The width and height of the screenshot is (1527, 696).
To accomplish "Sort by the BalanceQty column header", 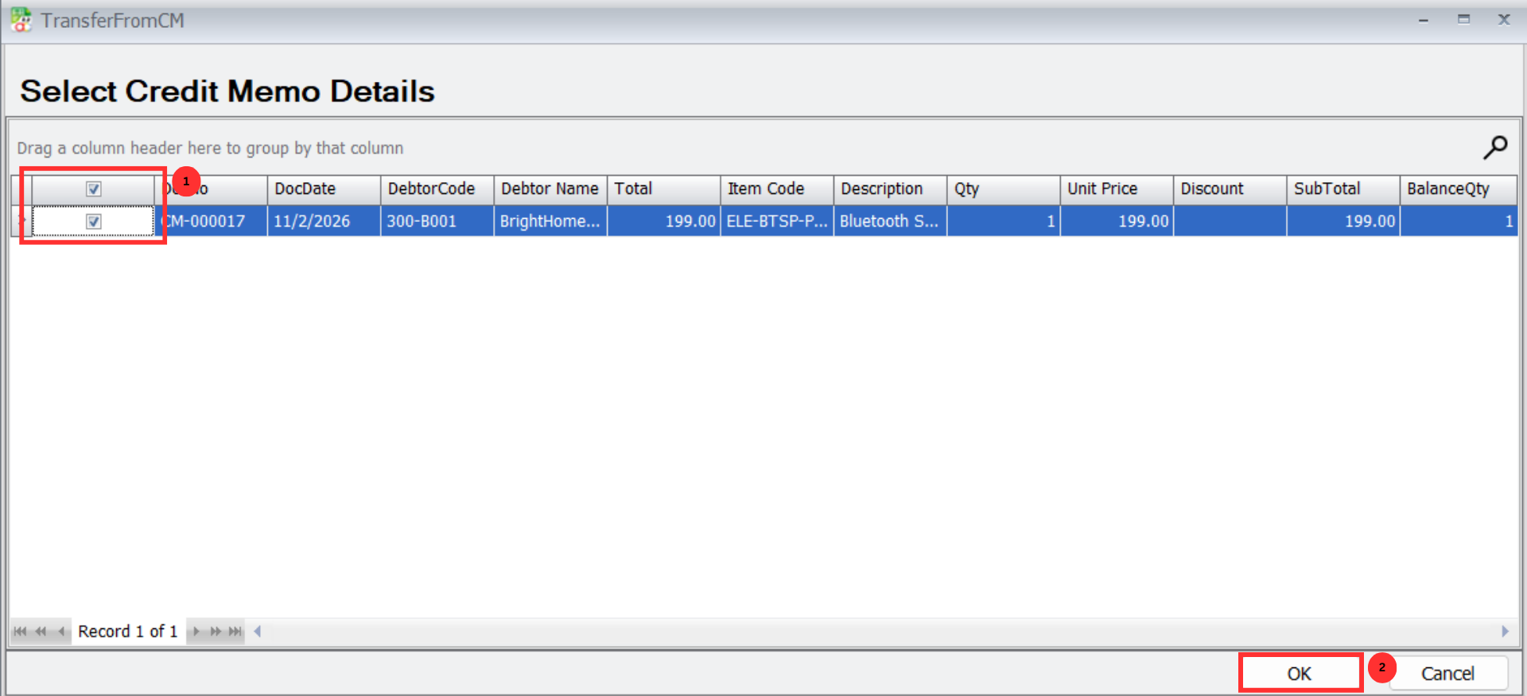I will click(x=1459, y=189).
